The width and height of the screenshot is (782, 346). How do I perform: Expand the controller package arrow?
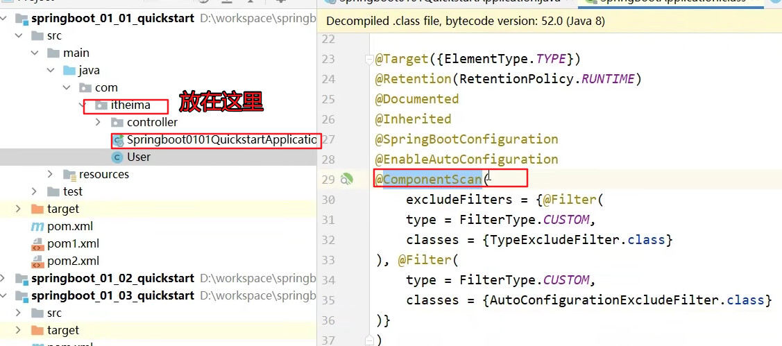click(x=99, y=122)
